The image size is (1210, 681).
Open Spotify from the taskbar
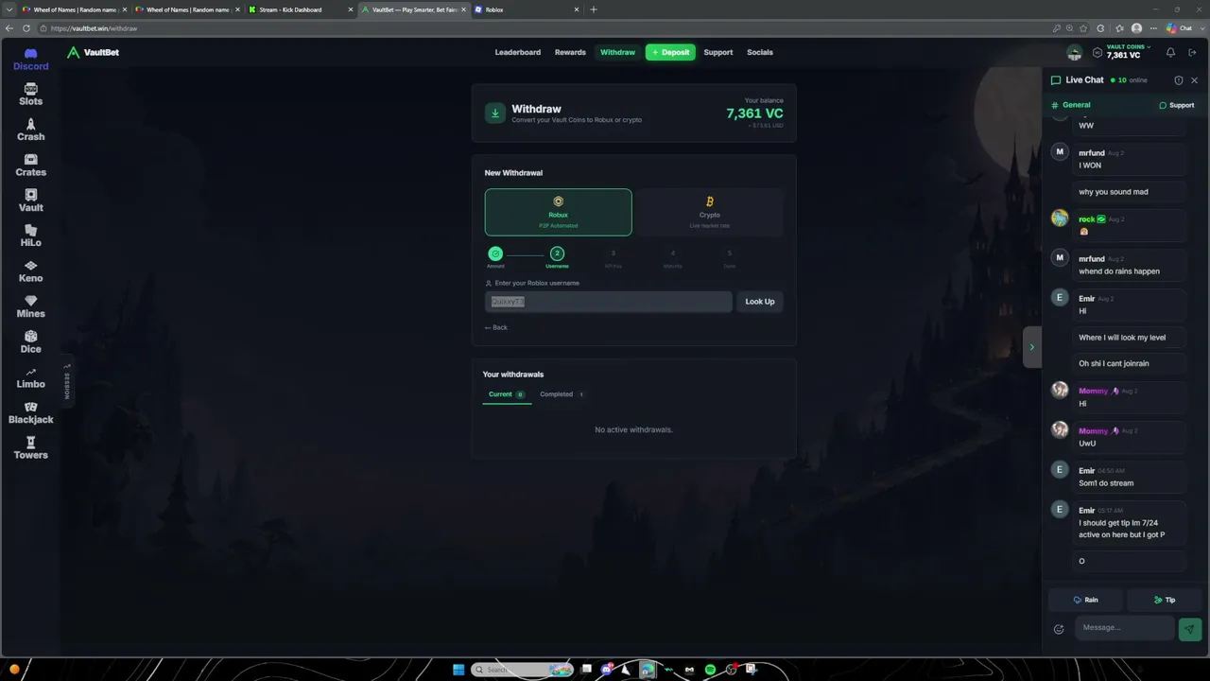point(710,670)
